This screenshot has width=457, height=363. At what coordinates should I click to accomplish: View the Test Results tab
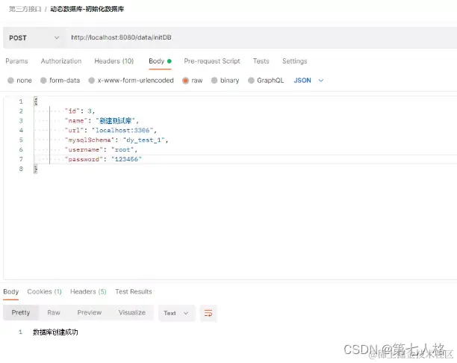coord(134,291)
